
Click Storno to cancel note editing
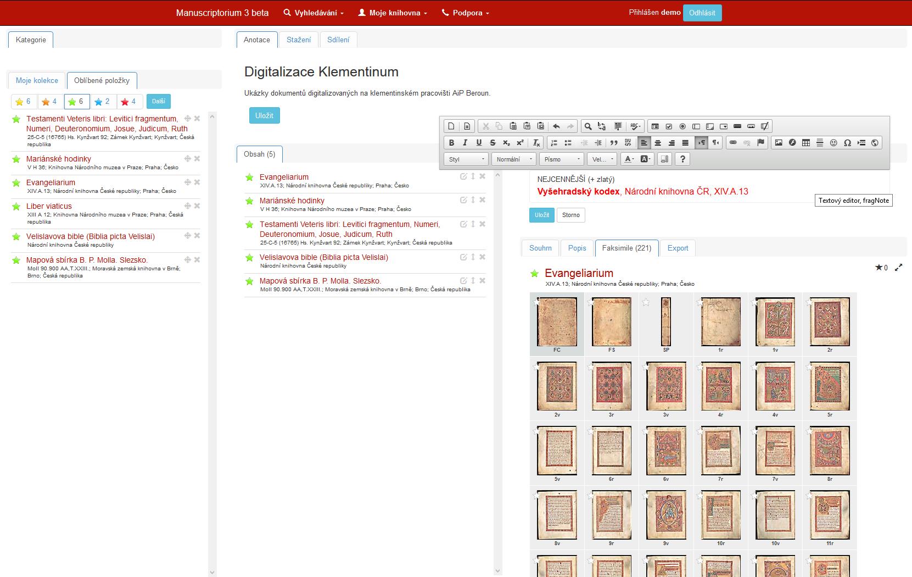click(571, 215)
